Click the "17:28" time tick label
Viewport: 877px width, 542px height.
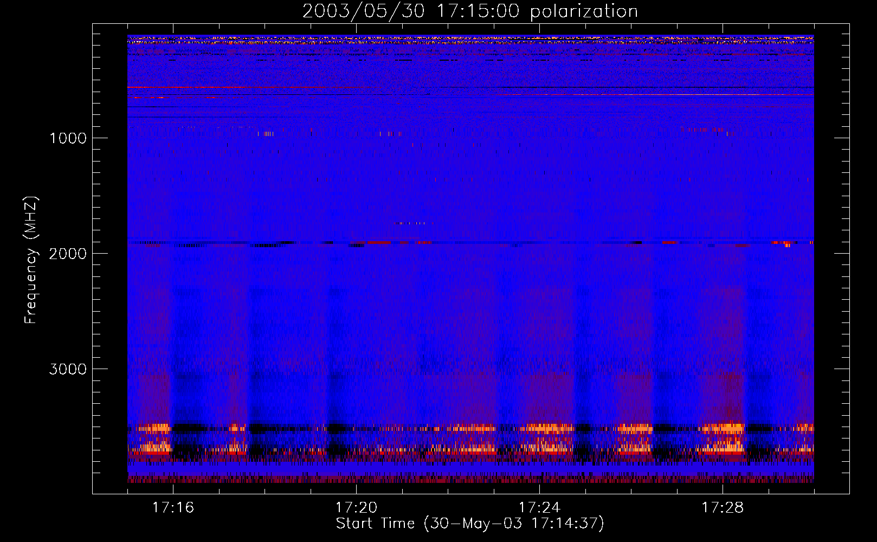click(723, 508)
